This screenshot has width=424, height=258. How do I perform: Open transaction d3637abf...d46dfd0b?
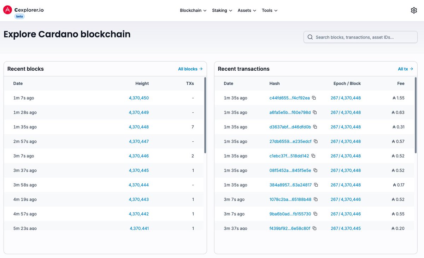coord(290,127)
